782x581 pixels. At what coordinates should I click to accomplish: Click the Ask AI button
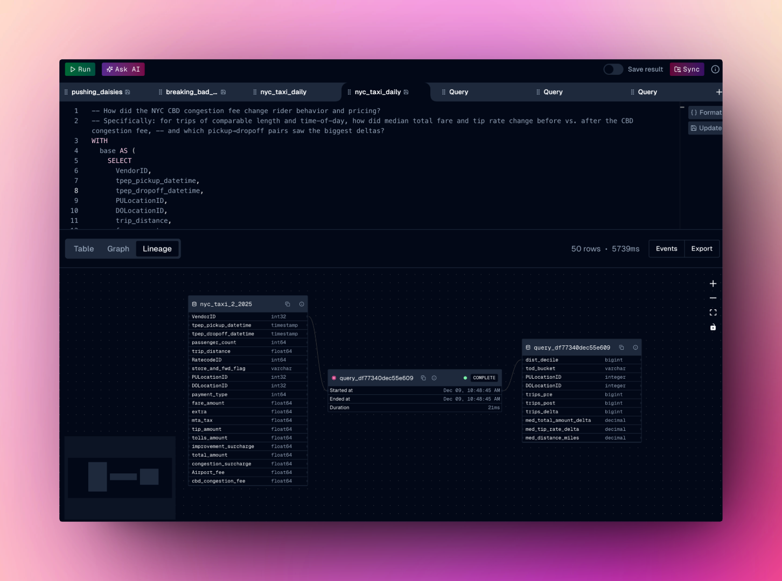point(123,69)
